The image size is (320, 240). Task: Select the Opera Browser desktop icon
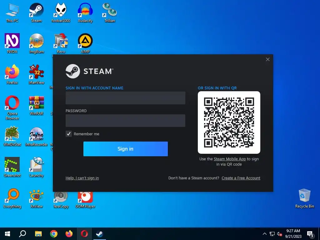(x=12, y=108)
